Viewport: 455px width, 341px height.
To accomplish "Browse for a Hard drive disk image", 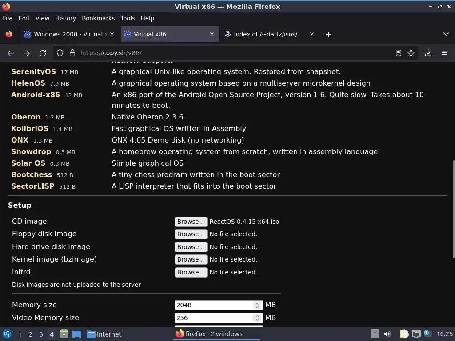I will pyautogui.click(x=191, y=247).
